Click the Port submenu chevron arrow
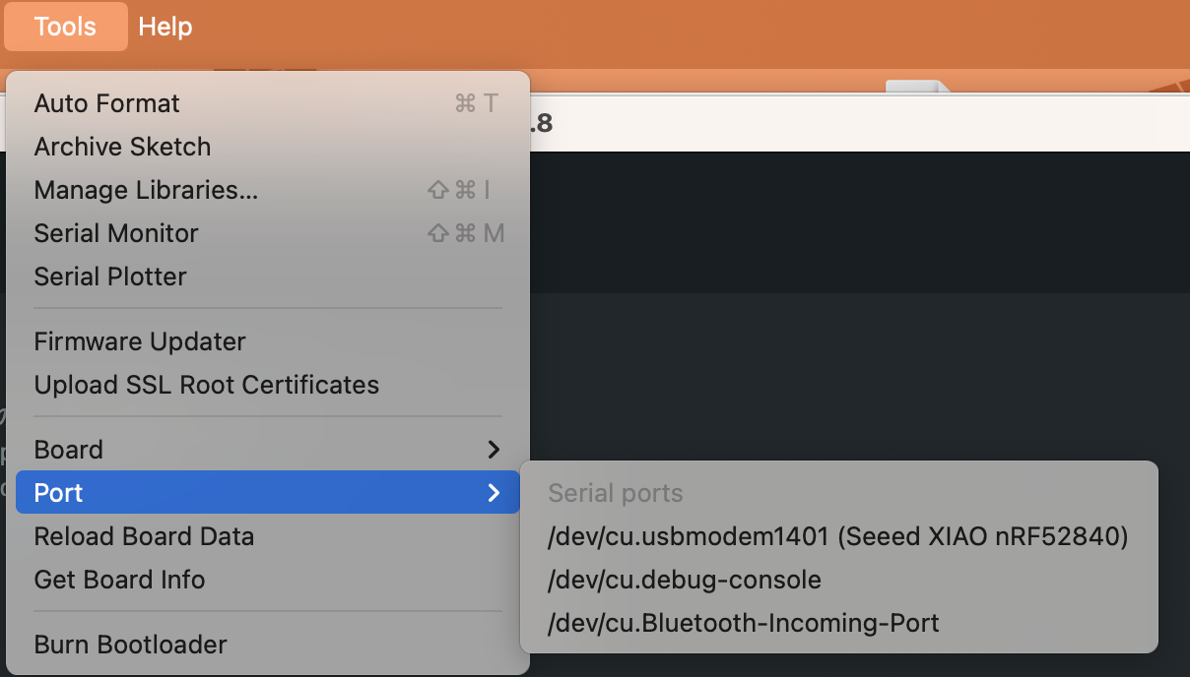 point(494,493)
